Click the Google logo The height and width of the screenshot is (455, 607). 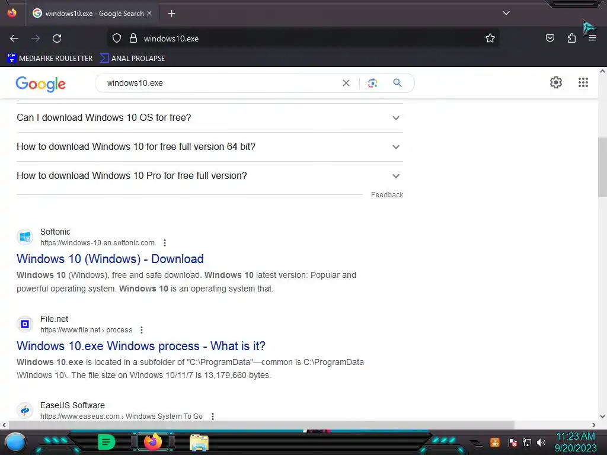pos(41,84)
